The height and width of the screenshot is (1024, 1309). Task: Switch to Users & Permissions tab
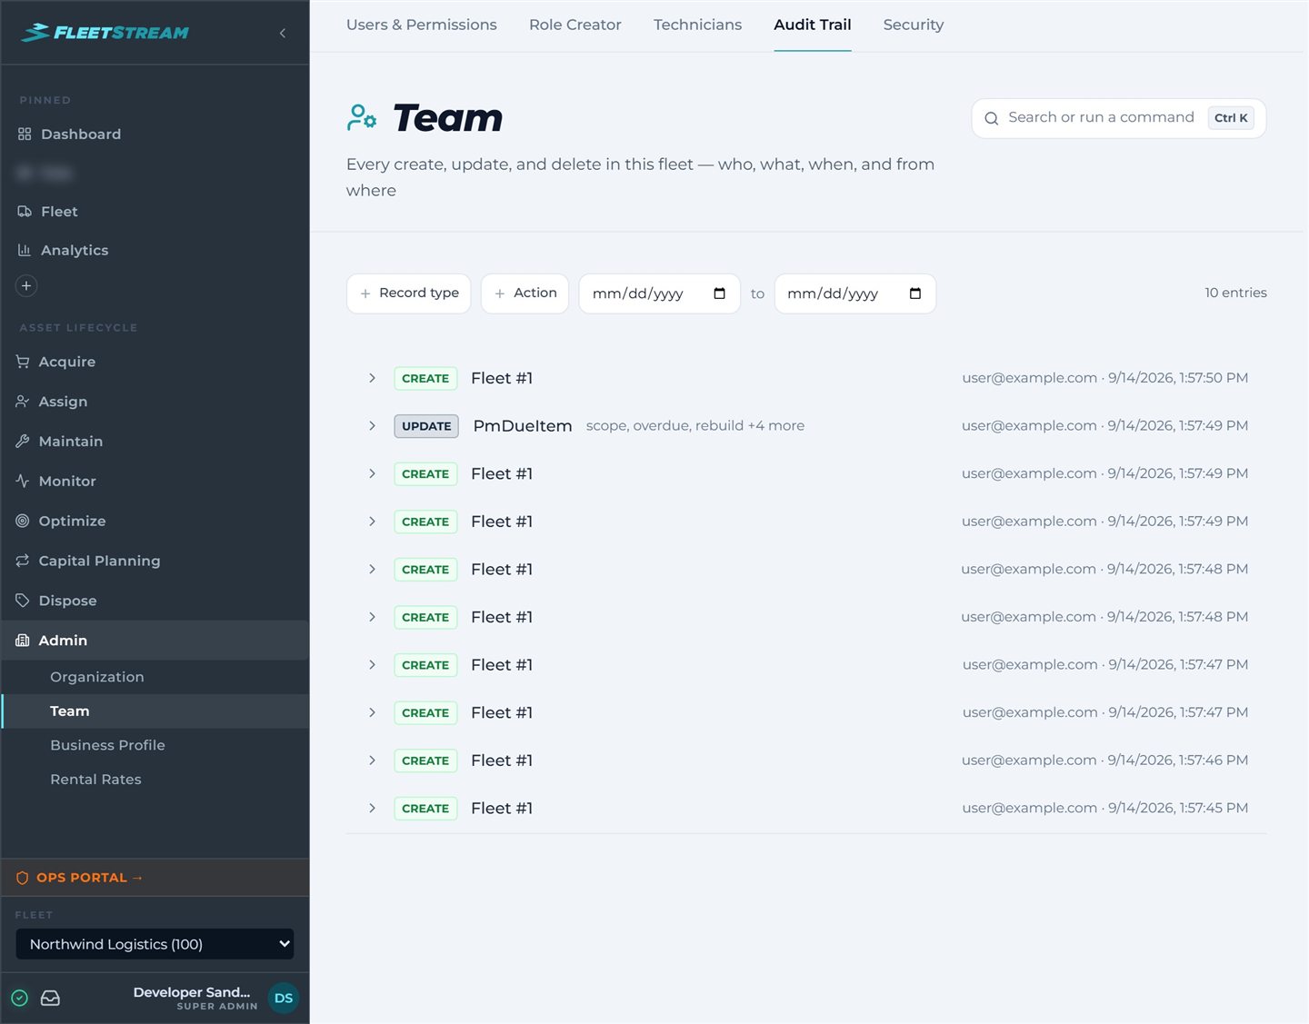click(x=422, y=25)
